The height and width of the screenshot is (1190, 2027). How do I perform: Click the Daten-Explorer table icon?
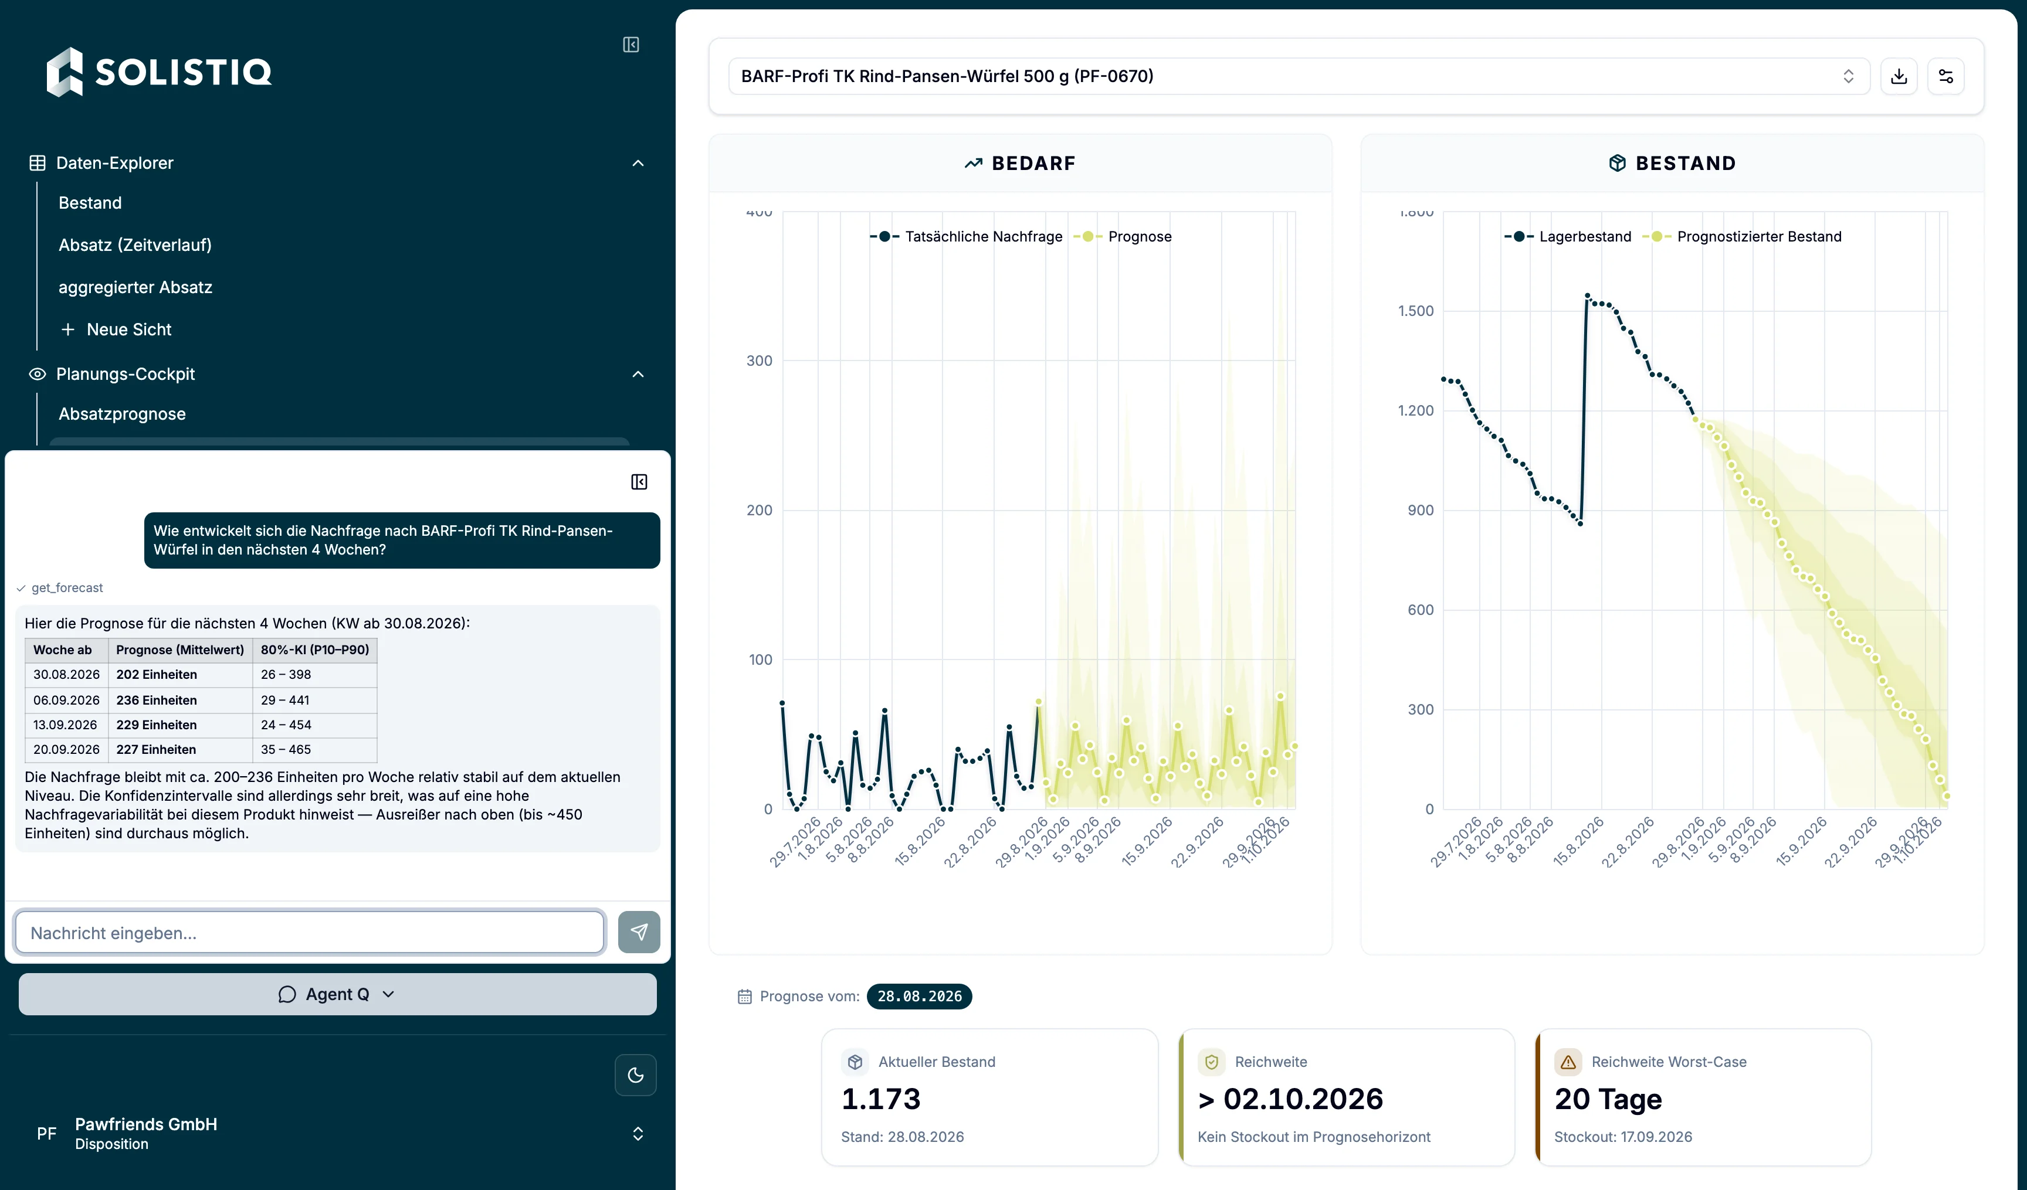[x=37, y=163]
